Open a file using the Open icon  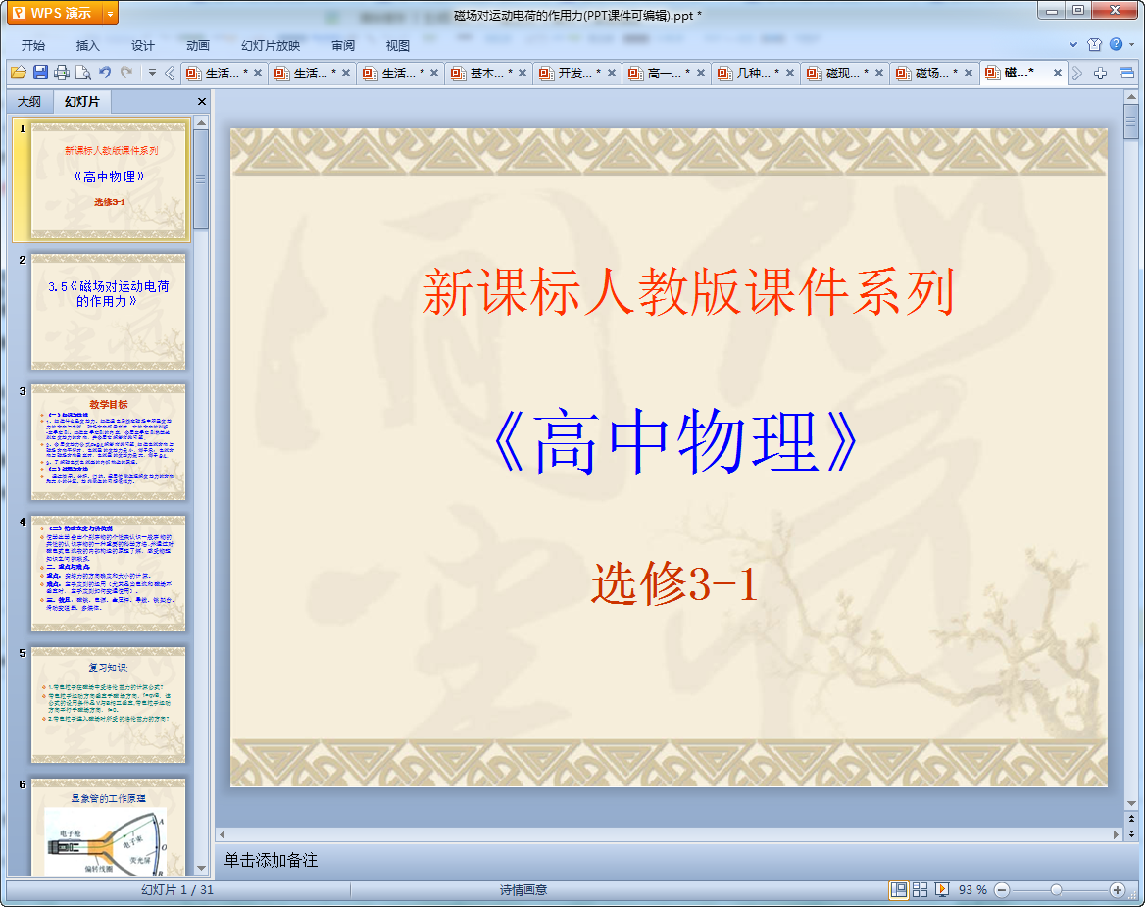pos(20,72)
